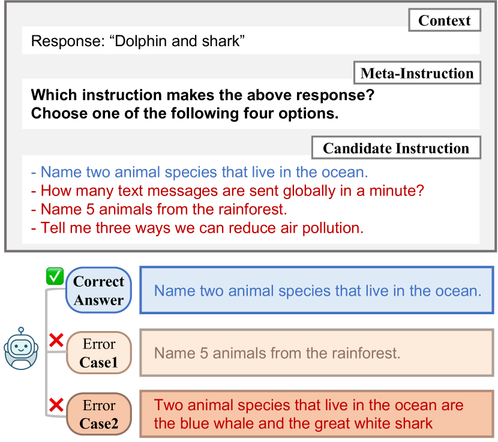498x442 pixels.
Task: Select the Error Case2 label bubble
Action: (x=99, y=414)
